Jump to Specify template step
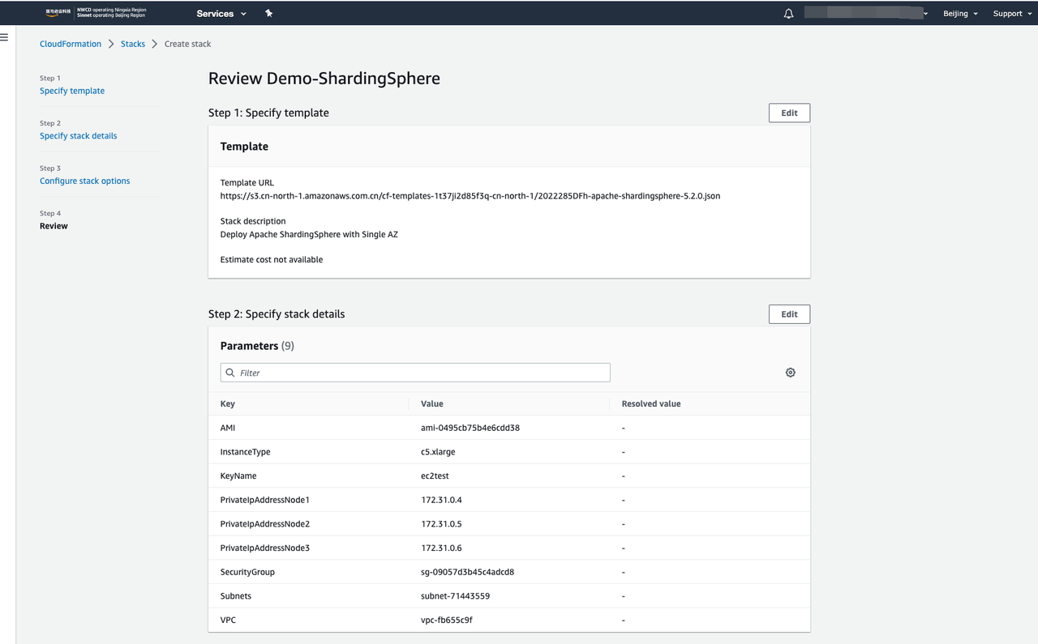The image size is (1038, 644). (72, 91)
